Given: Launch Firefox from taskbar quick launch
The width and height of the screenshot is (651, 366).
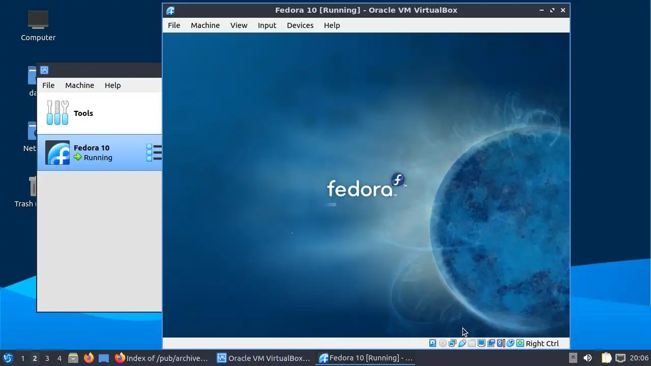Looking at the screenshot, I should coord(88,358).
